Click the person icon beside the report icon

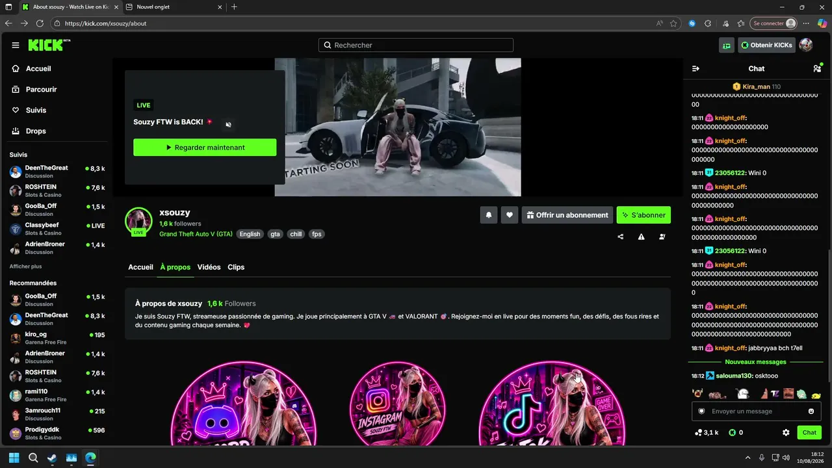[662, 237]
